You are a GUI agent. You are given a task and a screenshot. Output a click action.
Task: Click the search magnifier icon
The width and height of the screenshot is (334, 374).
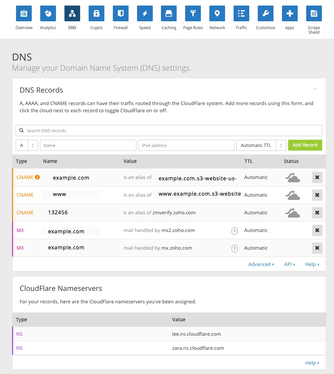click(22, 130)
